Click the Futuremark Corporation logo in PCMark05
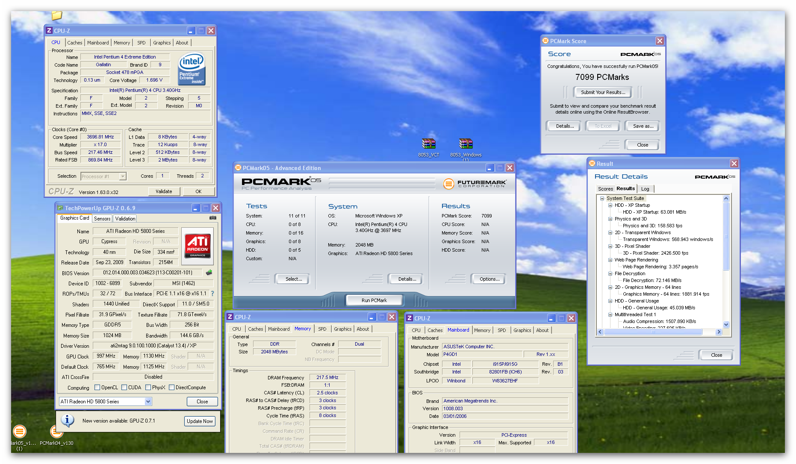The height and width of the screenshot is (464, 796). point(475,184)
